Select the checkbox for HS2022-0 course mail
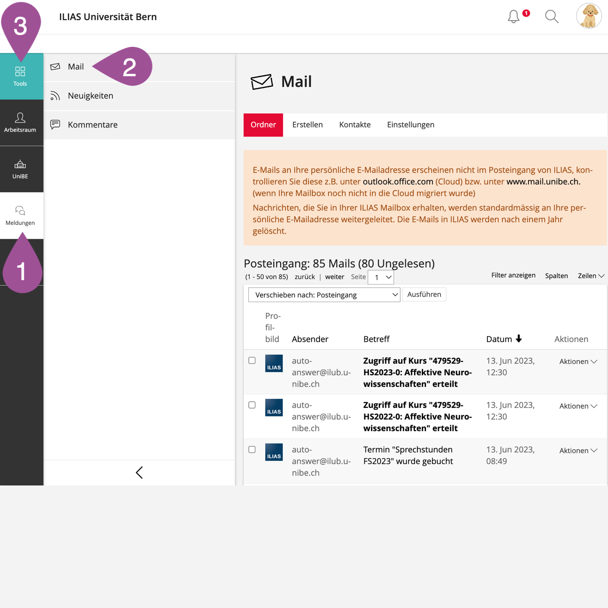This screenshot has height=608, width=608. [x=252, y=405]
